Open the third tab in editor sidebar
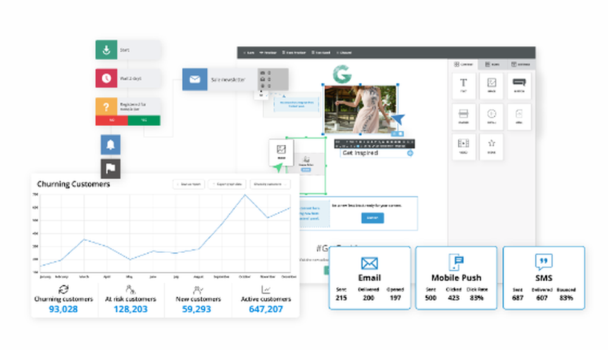This screenshot has height=350, width=608. (521, 64)
